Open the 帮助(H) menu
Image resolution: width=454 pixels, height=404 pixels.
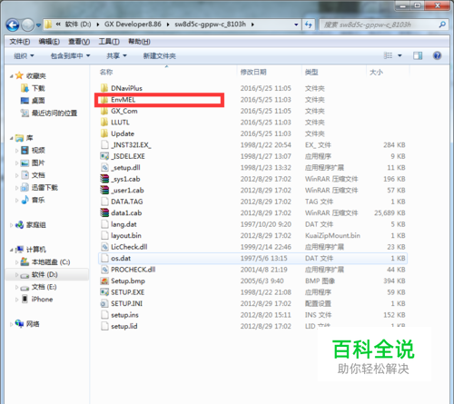tap(139, 42)
